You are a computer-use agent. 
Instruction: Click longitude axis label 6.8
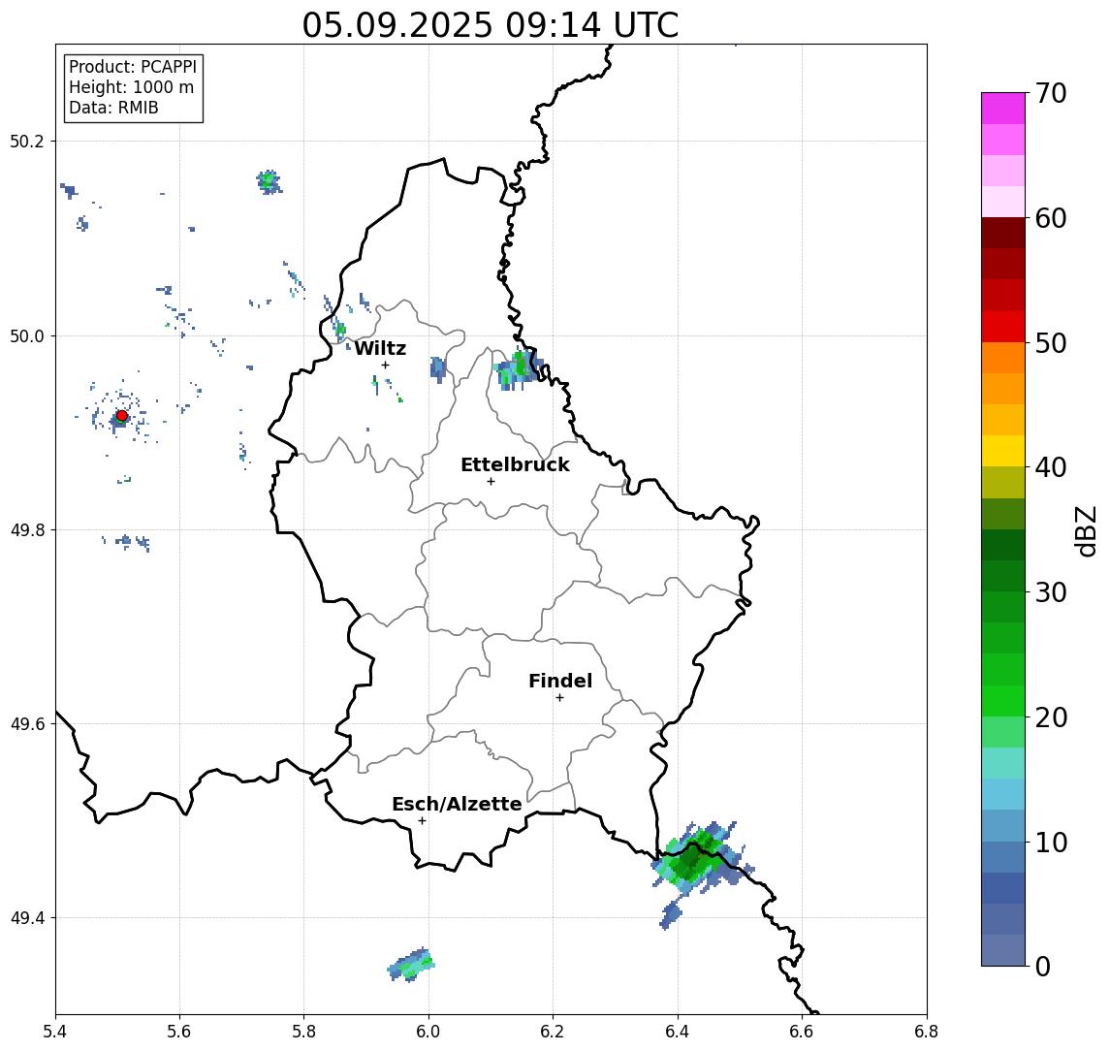point(926,1032)
